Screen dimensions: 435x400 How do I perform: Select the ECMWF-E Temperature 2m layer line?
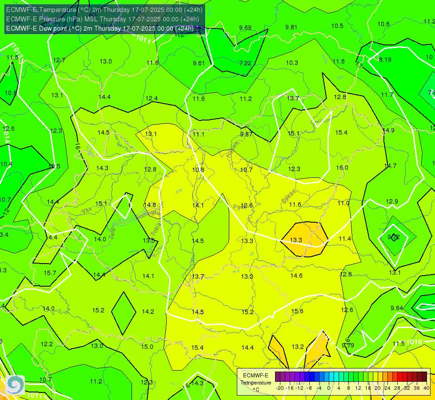(x=104, y=10)
